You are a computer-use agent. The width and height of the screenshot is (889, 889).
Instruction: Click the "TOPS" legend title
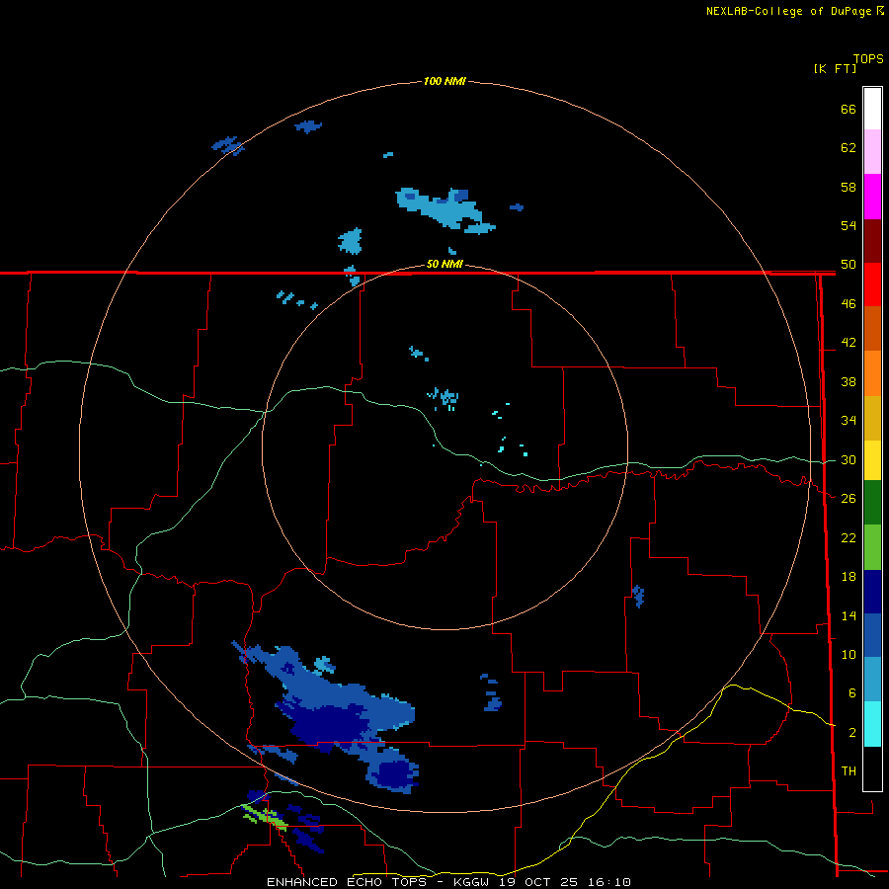pyautogui.click(x=868, y=59)
